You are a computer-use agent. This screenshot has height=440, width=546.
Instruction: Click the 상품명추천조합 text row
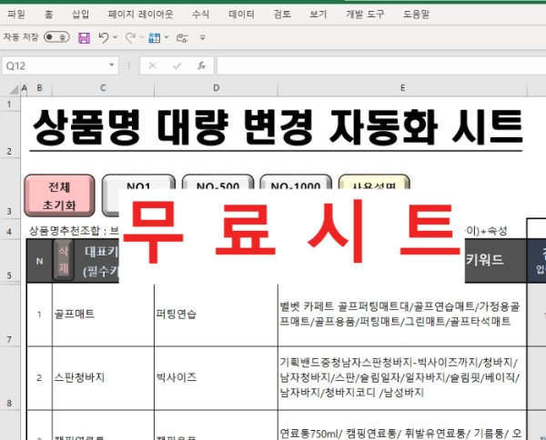tap(74, 231)
